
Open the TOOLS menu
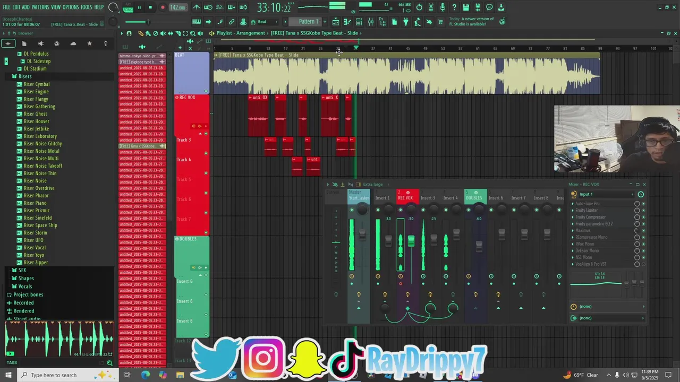tap(86, 7)
